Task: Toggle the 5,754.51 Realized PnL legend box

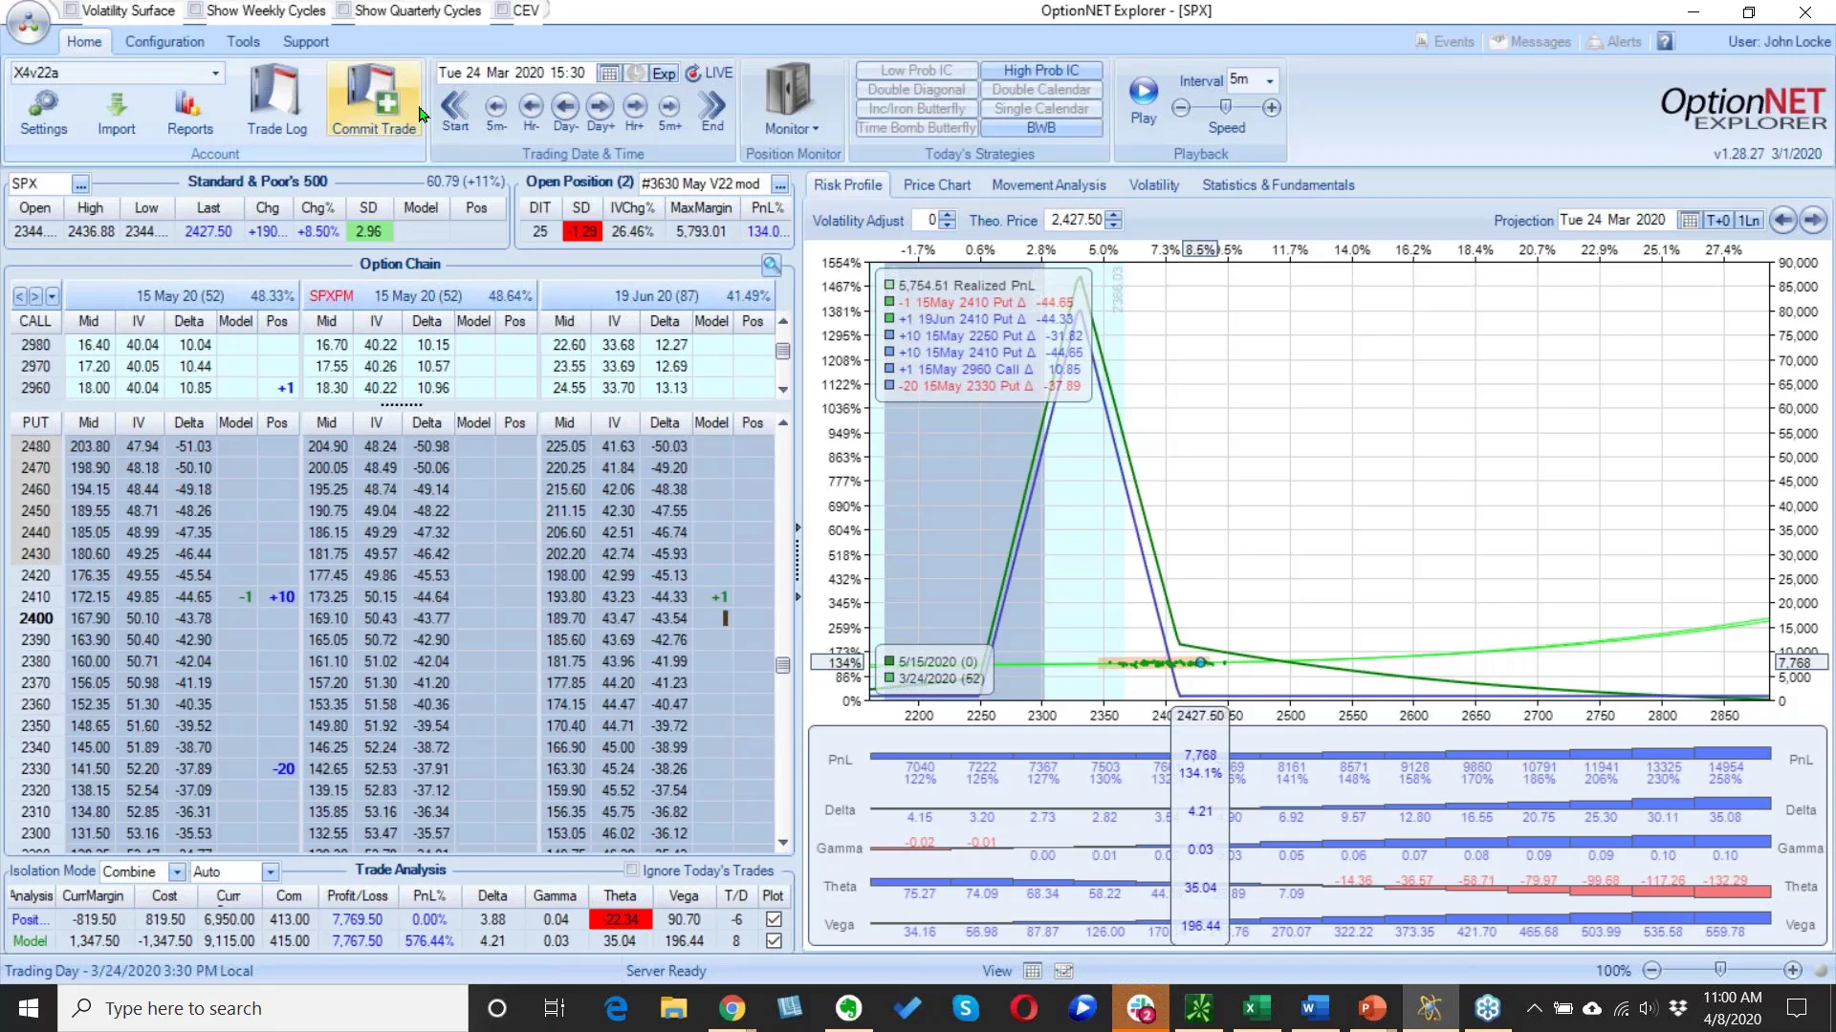Action: coord(889,285)
